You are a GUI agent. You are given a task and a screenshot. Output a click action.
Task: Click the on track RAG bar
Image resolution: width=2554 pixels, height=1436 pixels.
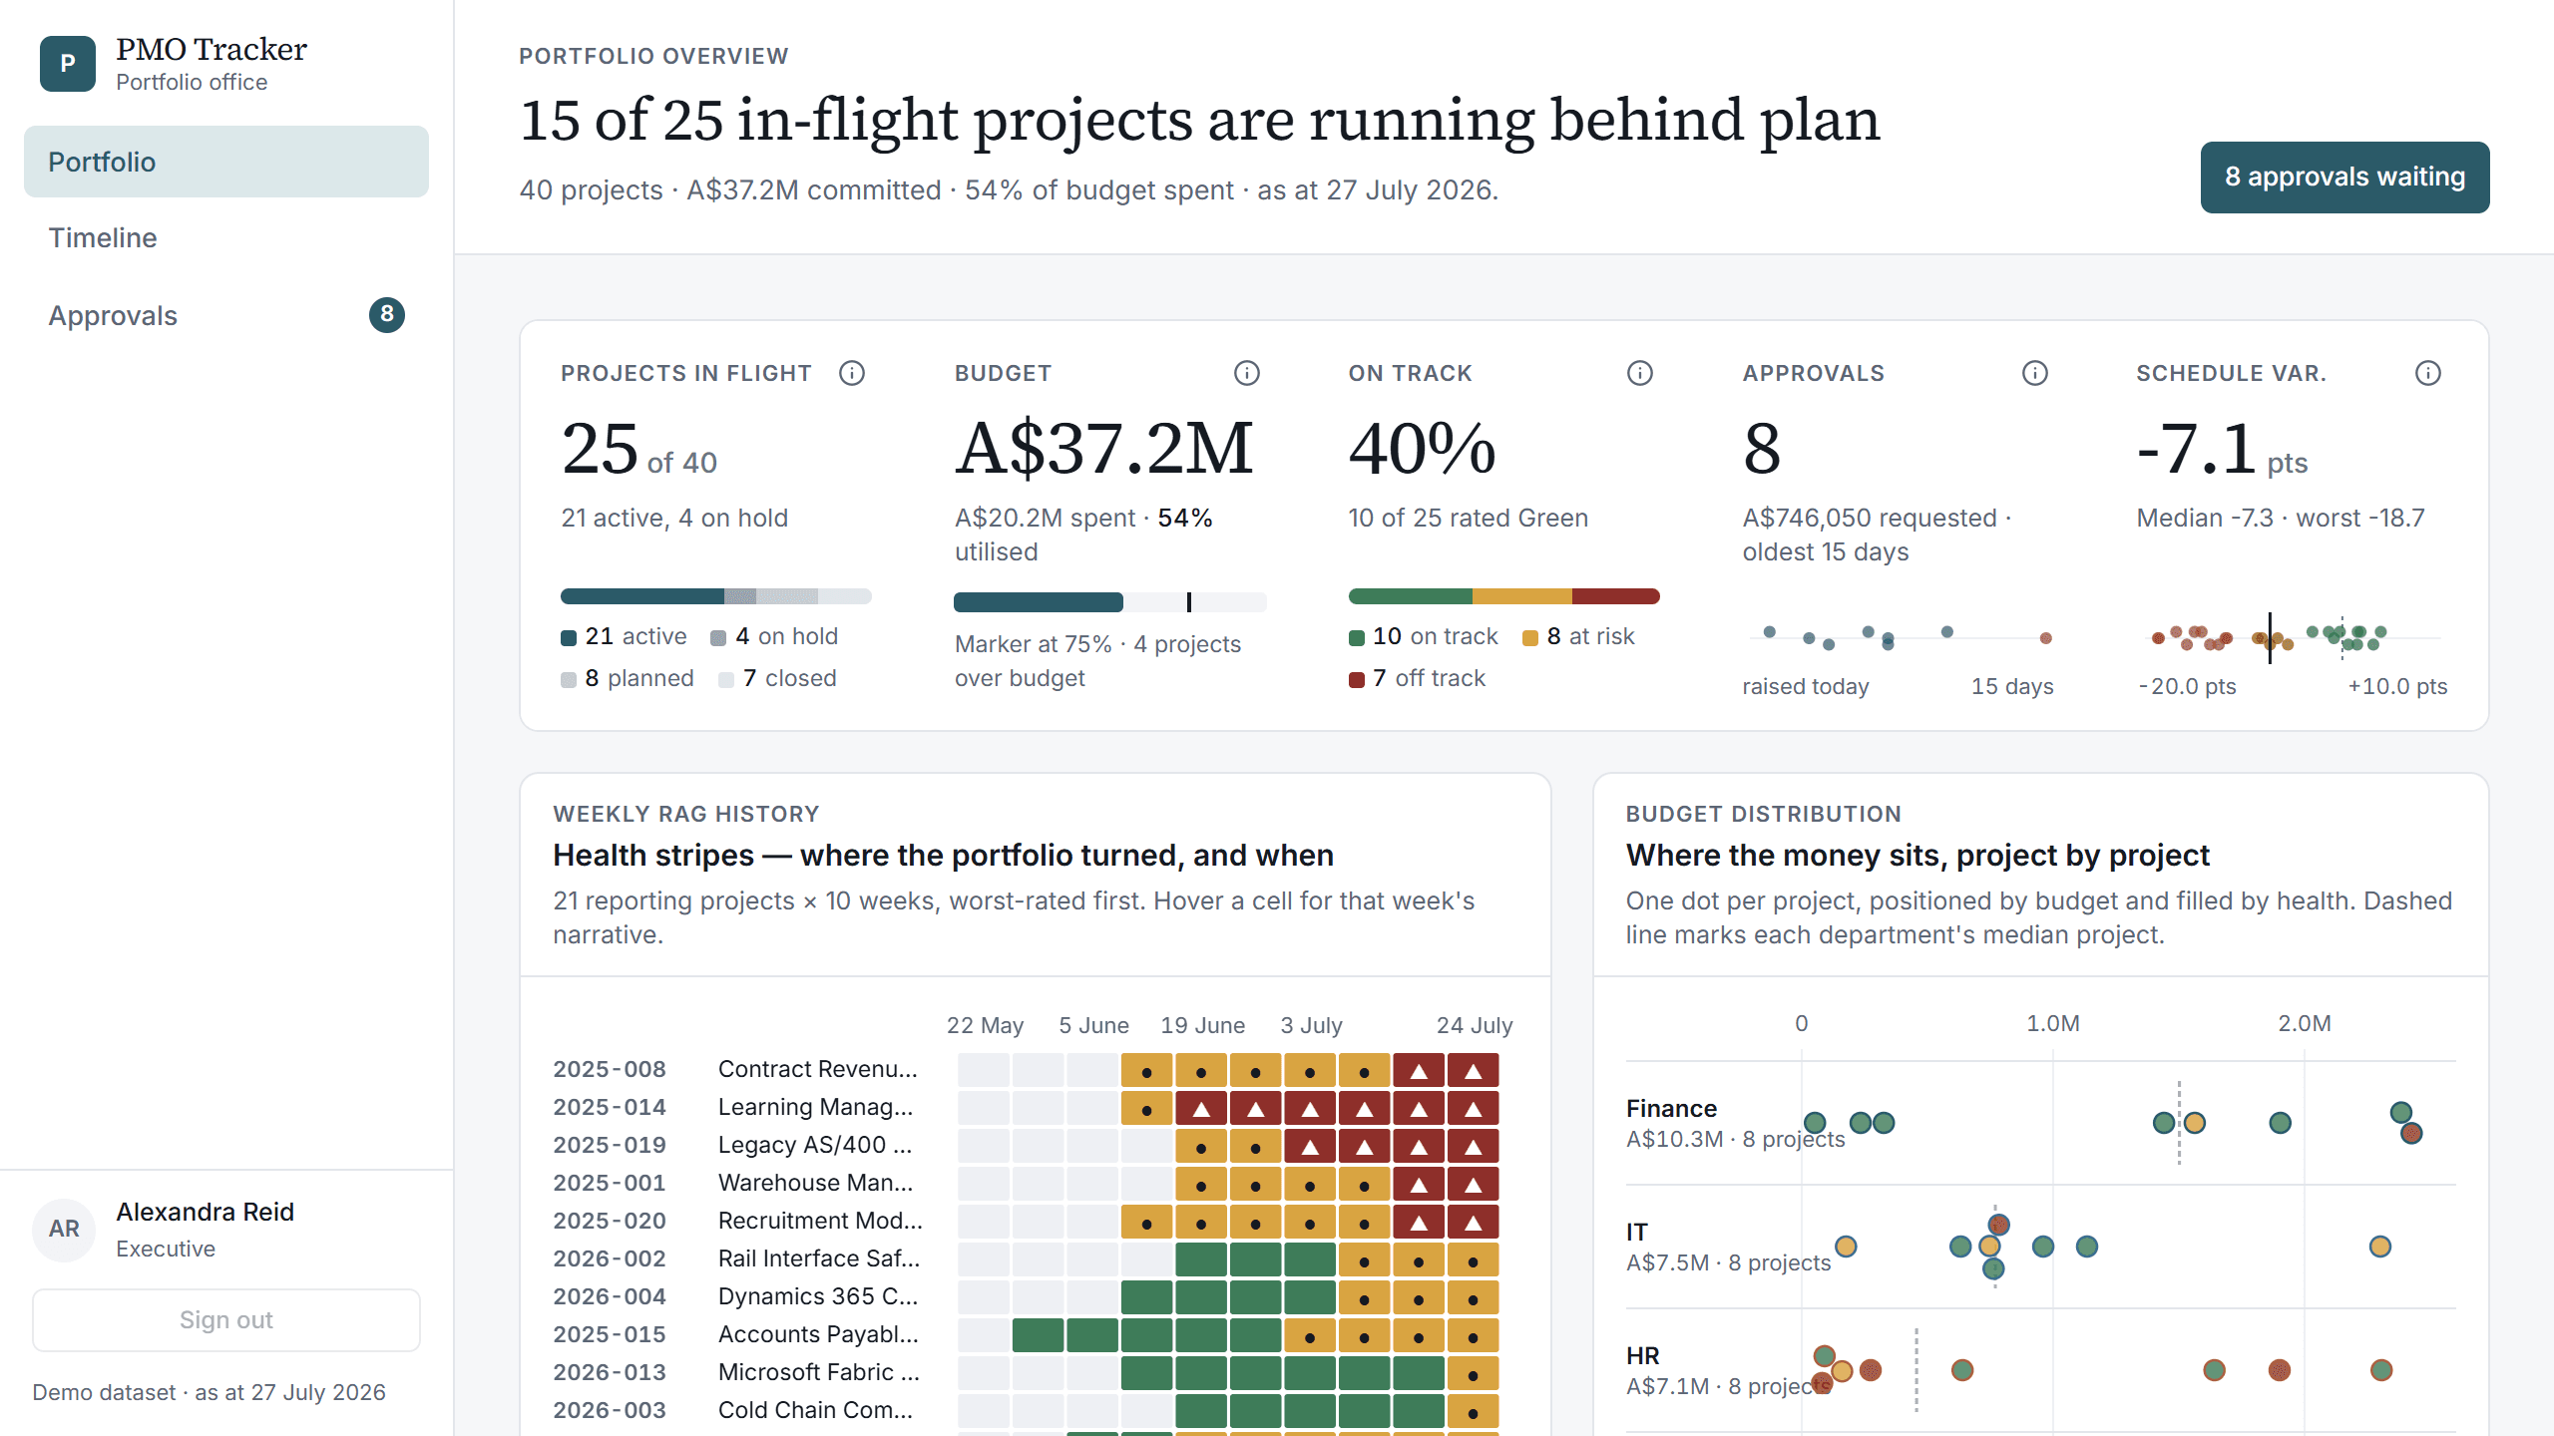point(1504,596)
